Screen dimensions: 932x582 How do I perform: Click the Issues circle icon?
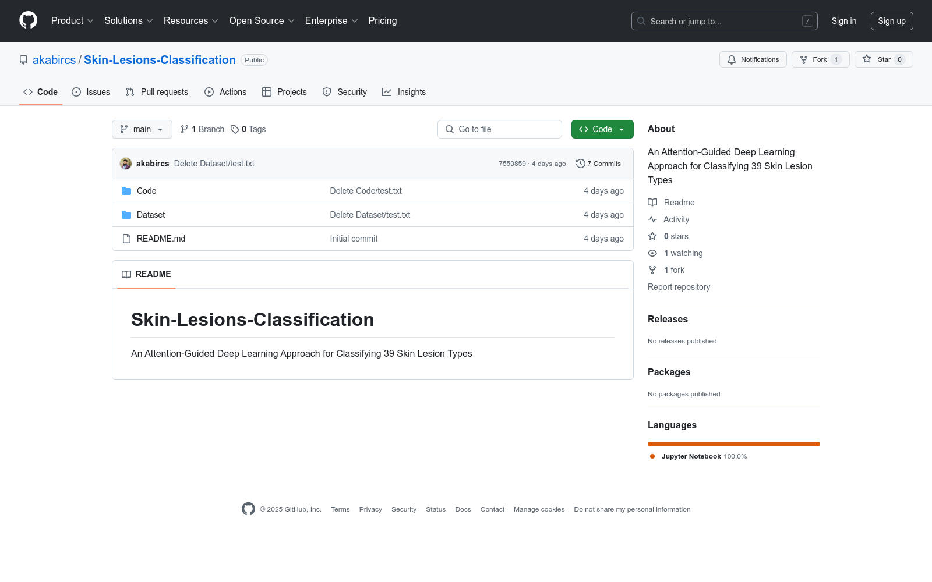coord(76,92)
